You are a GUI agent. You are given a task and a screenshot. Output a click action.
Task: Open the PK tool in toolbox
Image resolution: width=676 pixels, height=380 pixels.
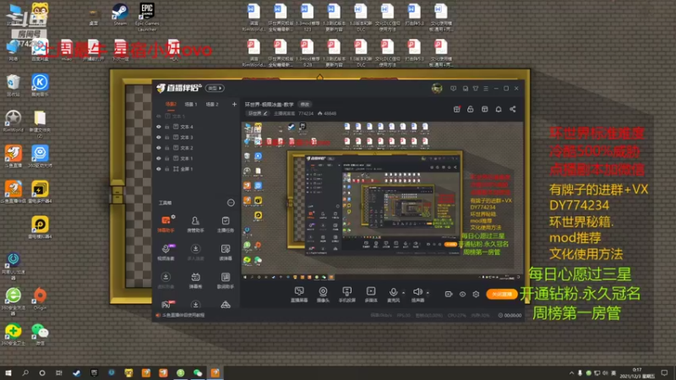(166, 304)
